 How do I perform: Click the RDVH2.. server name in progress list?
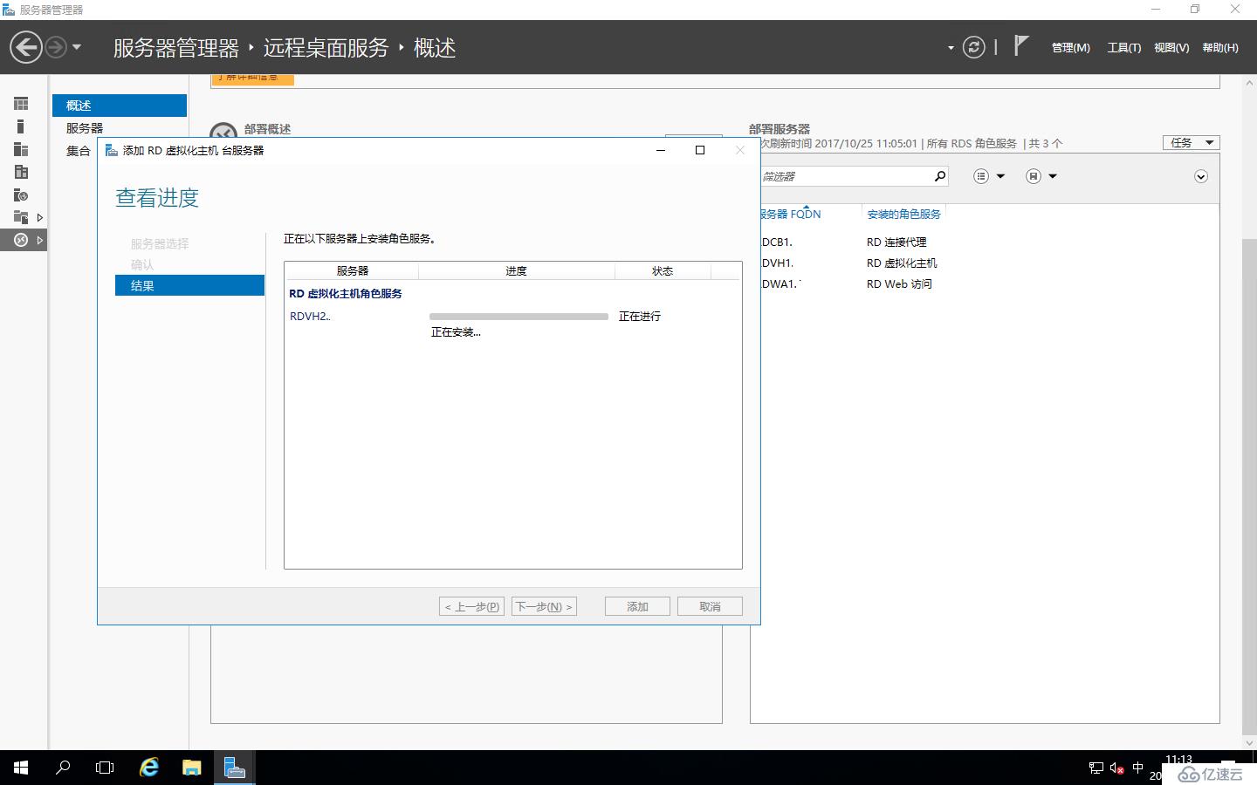(310, 317)
